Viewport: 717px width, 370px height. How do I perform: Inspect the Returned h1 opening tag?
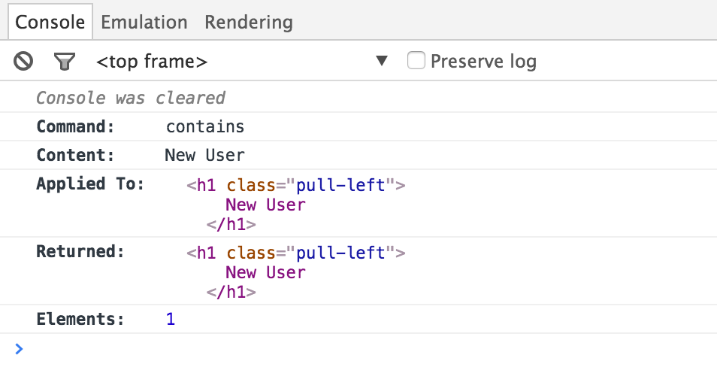296,253
